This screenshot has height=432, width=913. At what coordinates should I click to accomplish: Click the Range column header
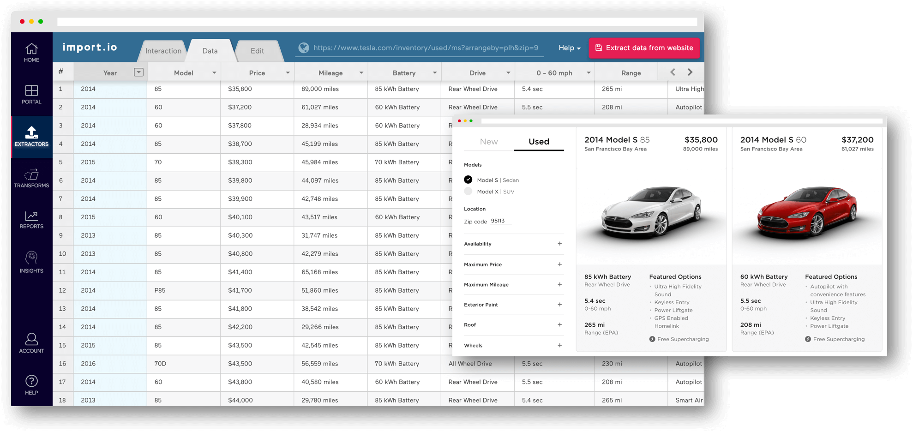631,73
